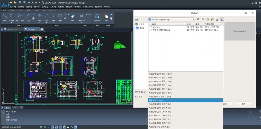Open the tang folder in sidebar

click(x=142, y=28)
